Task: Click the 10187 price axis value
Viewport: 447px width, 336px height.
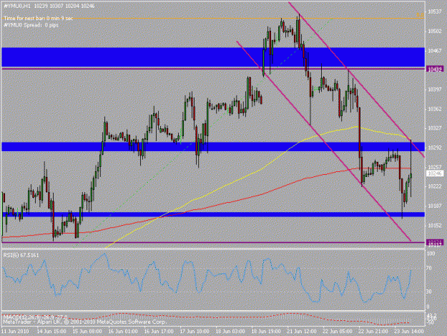Action: click(x=435, y=206)
